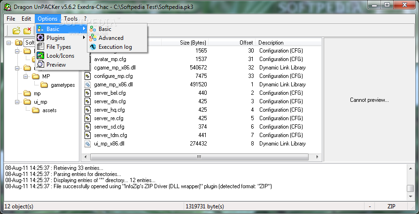
Task: Click the 'Parsing entries for directories...' log line
Action: pos(63,174)
